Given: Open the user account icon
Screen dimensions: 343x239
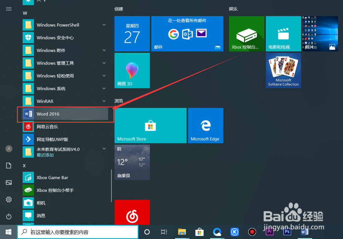Looking at the screenshot, I should (x=9, y=149).
